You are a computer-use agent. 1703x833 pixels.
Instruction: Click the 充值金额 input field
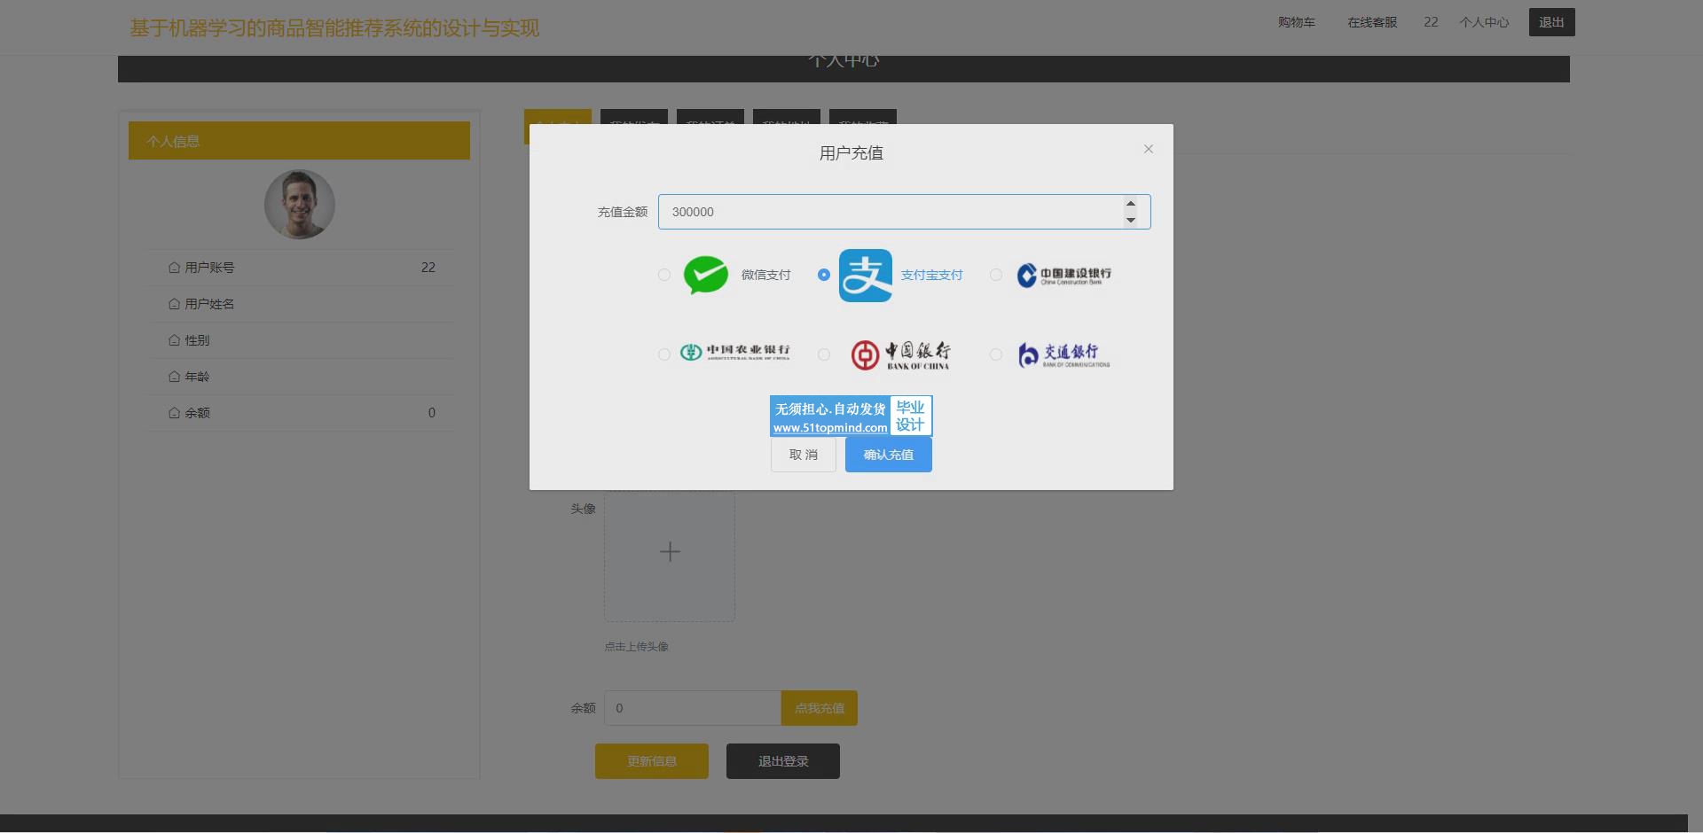pos(905,212)
